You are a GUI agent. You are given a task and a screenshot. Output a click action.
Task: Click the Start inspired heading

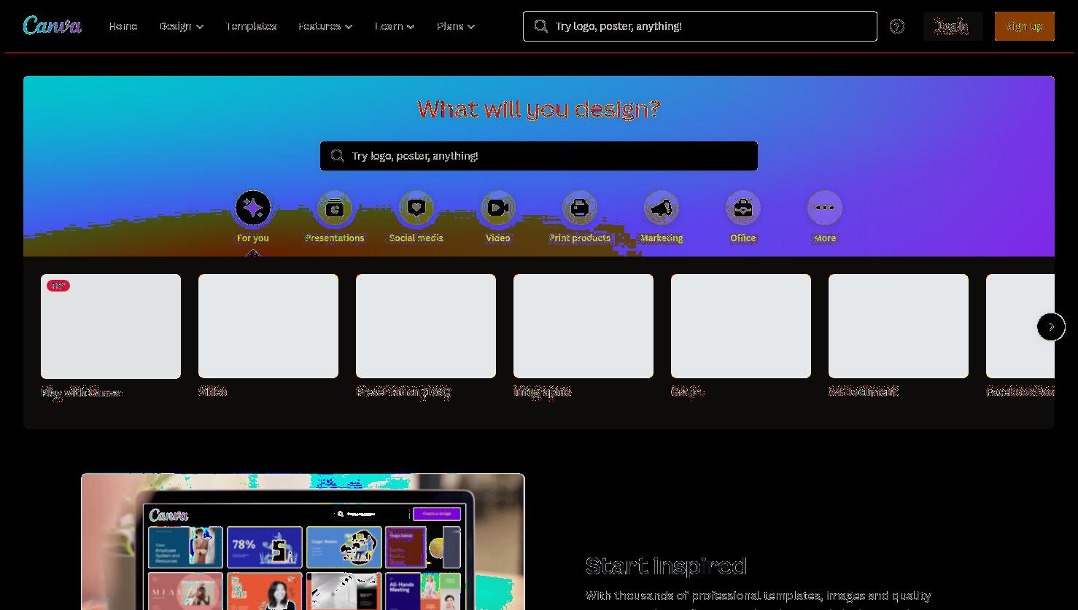666,566
